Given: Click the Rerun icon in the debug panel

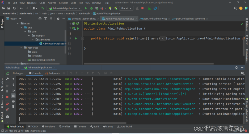Looking at the screenshot, I should pyautogui.click(x=7, y=73).
